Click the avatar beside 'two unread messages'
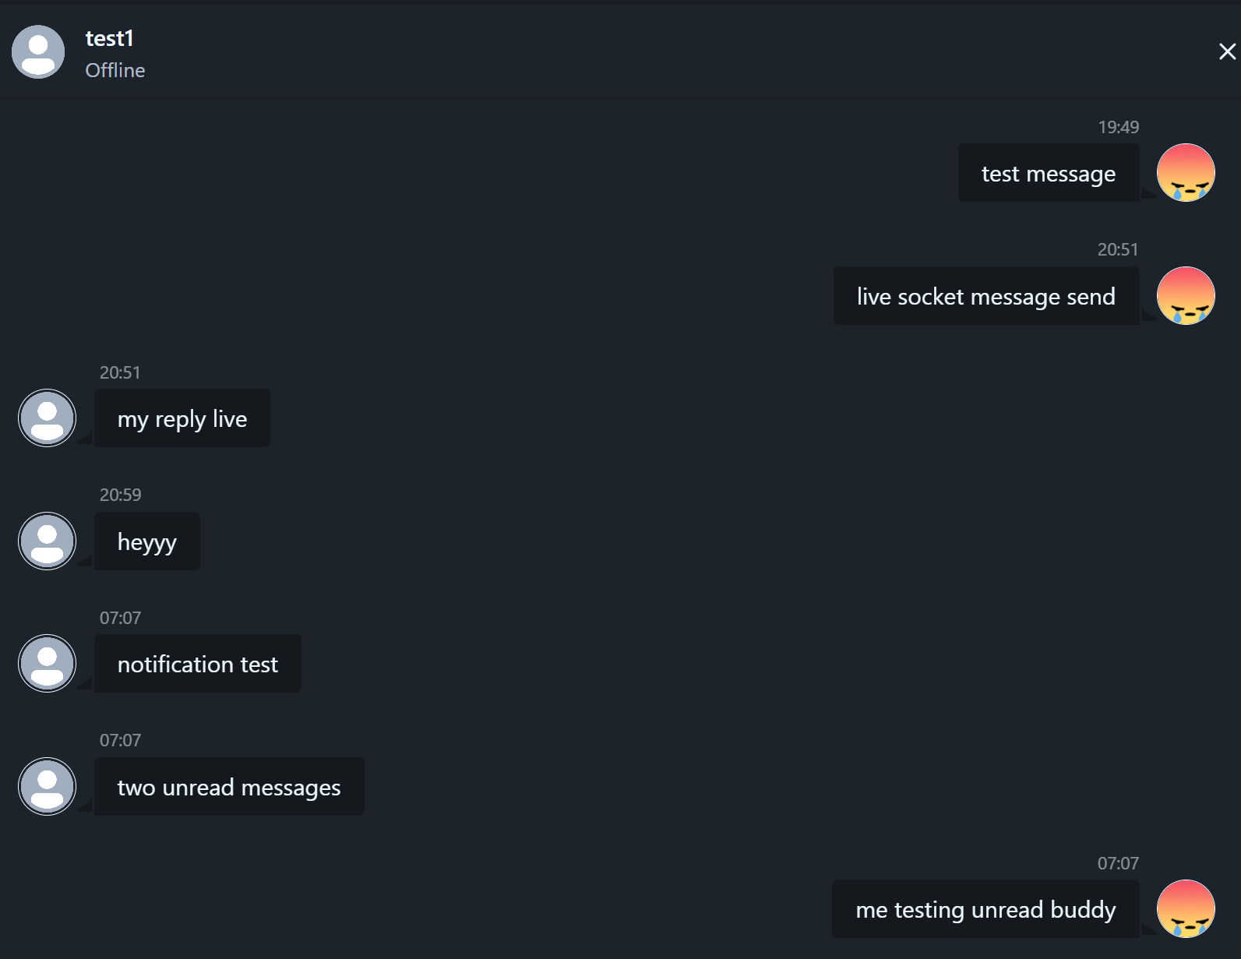This screenshot has height=959, width=1241. tap(47, 786)
